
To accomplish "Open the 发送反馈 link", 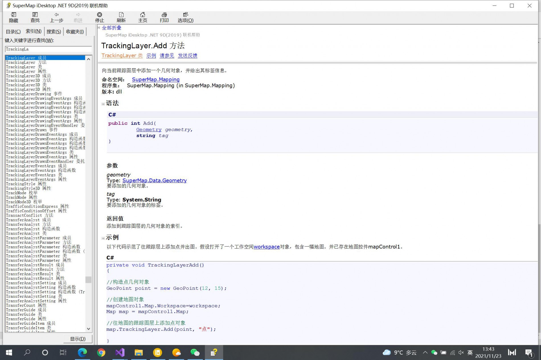I will (188, 55).
